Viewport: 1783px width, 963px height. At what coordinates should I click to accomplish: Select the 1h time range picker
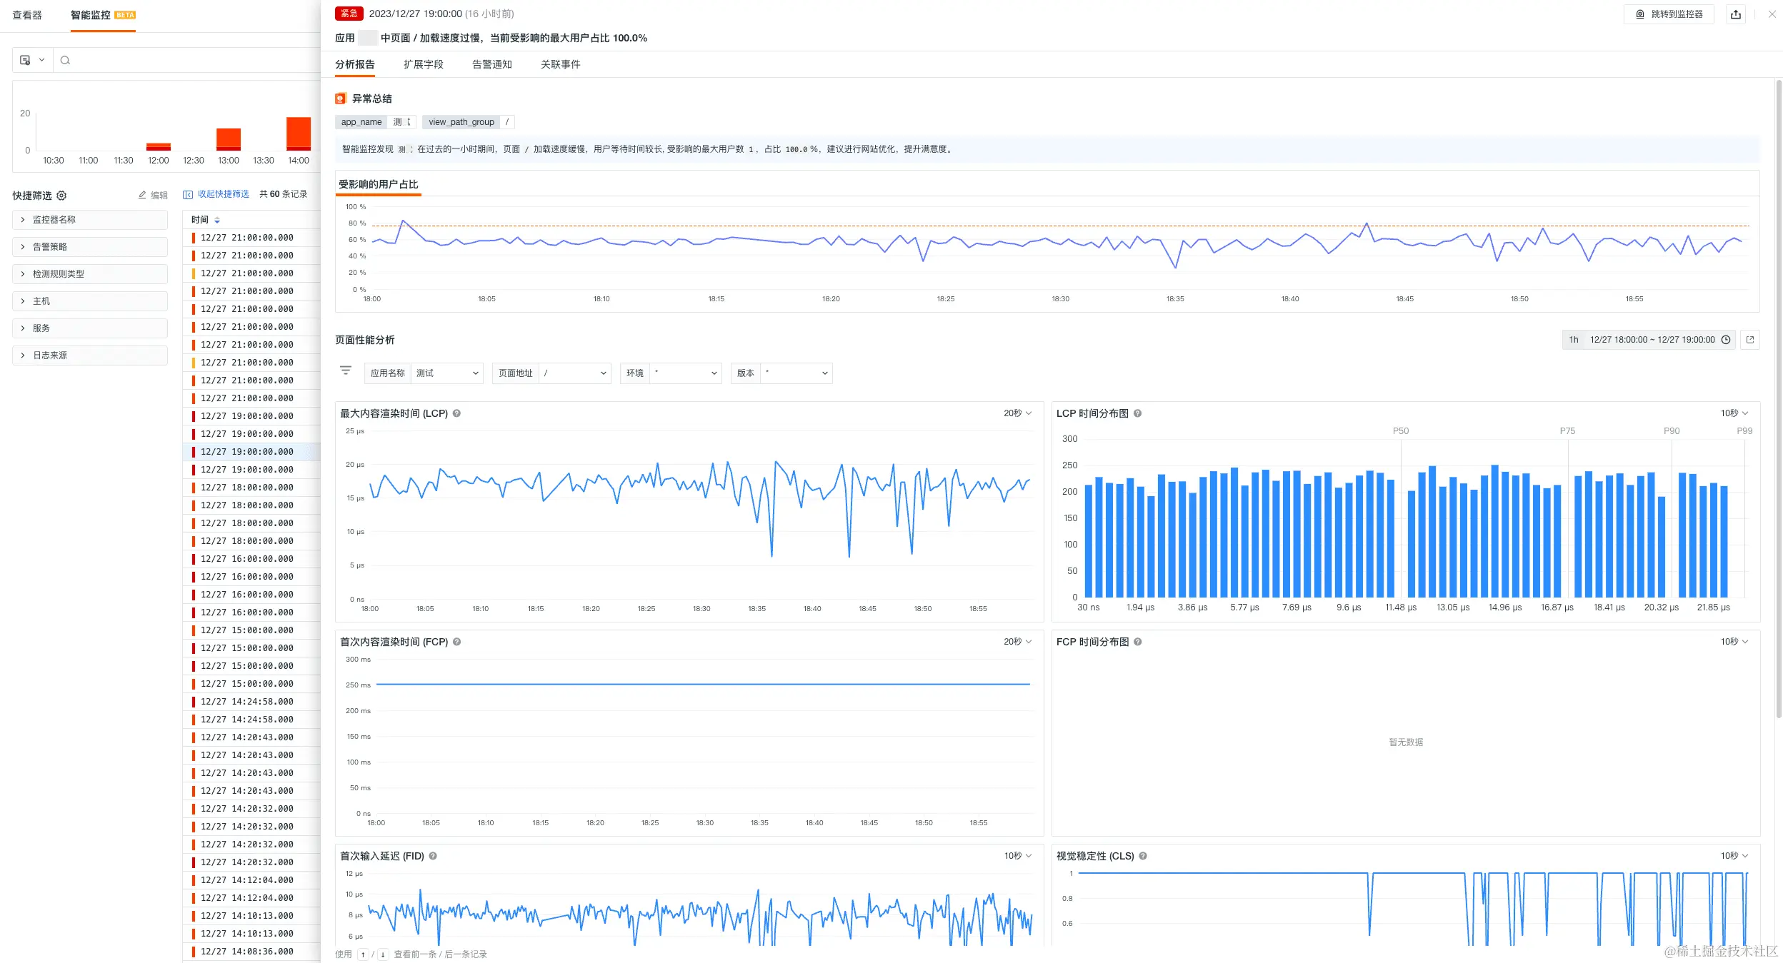pyautogui.click(x=1574, y=340)
